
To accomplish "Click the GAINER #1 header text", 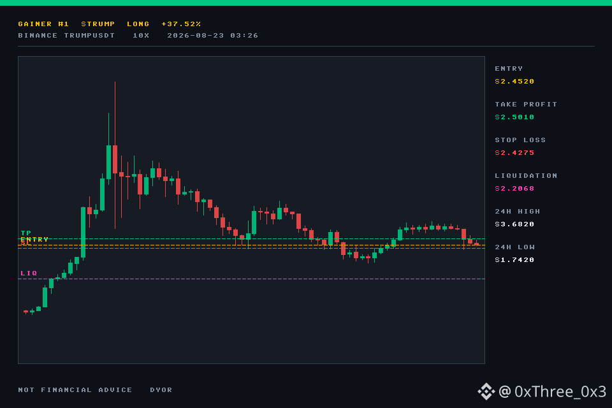I will [x=43, y=24].
